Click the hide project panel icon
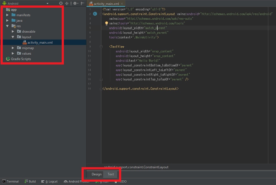276x185 pixels. [x=82, y=3]
